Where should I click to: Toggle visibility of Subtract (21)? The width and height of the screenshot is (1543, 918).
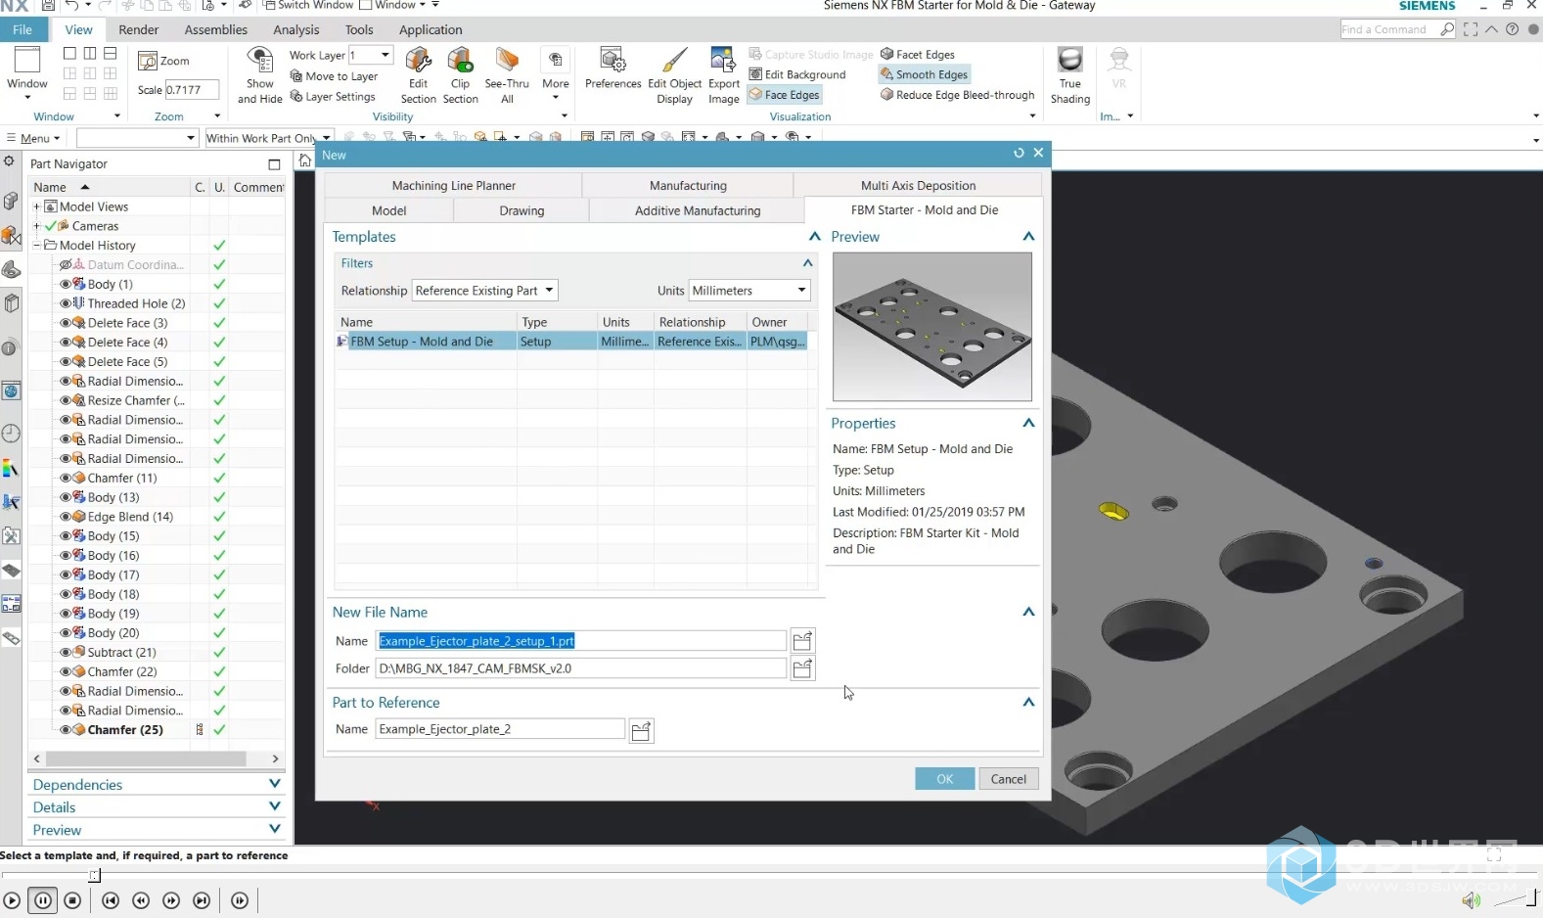tap(66, 653)
